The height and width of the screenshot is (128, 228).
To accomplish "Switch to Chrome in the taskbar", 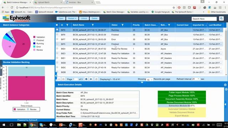I will 33,125.
